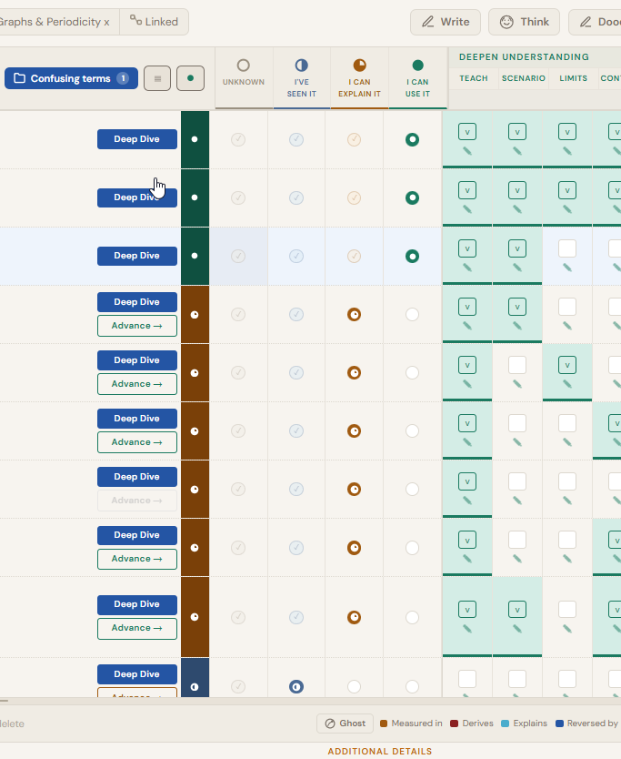Click the Think button
The height and width of the screenshot is (759, 621).
pos(525,22)
